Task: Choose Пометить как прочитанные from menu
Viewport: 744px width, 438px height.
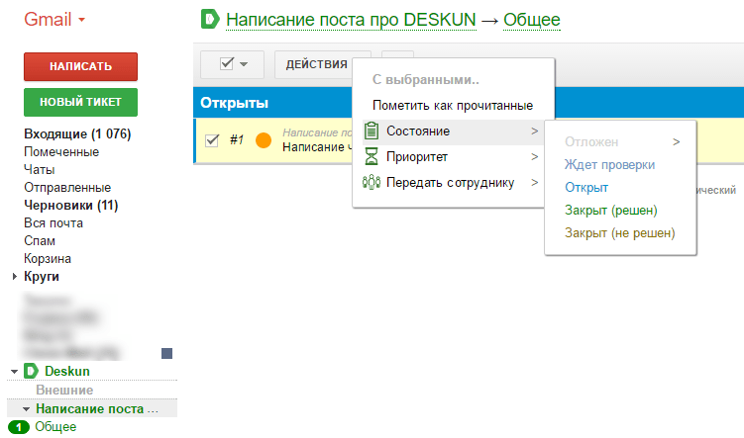Action: tap(452, 105)
